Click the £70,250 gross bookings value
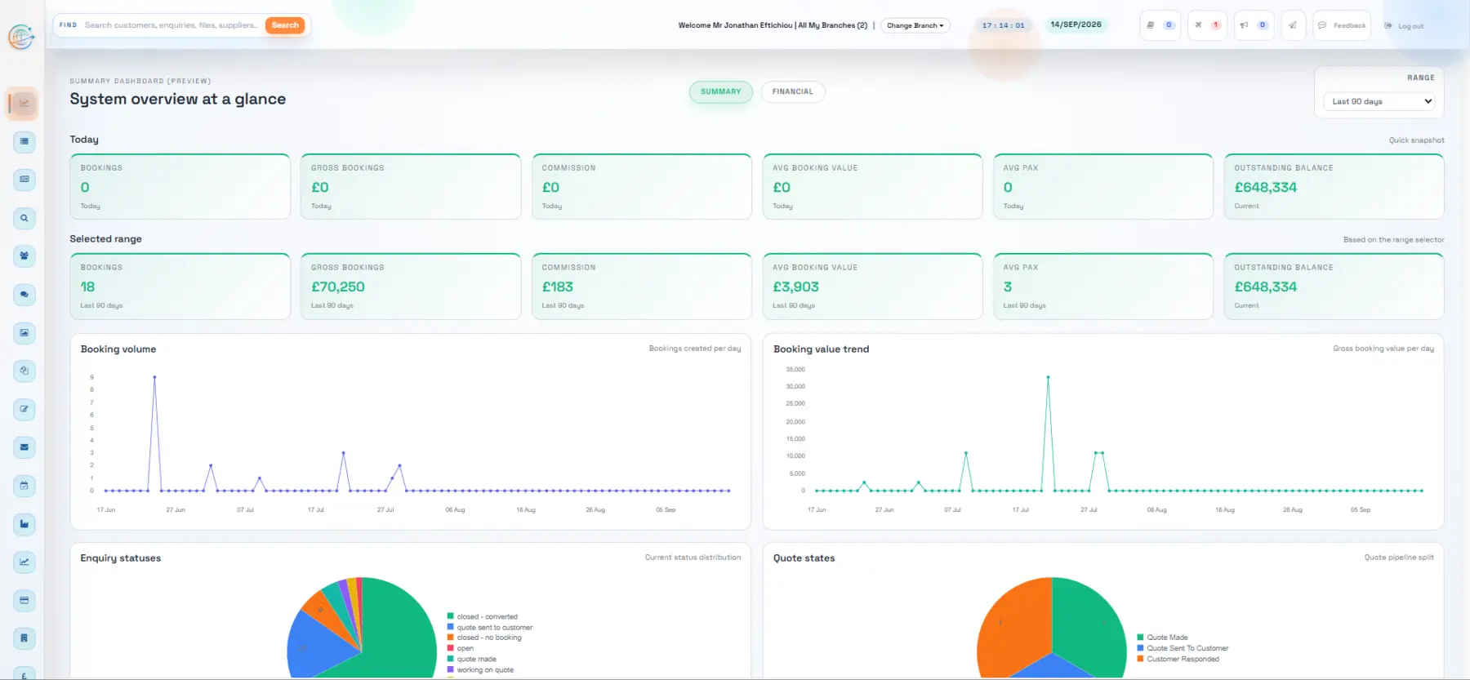The width and height of the screenshot is (1470, 680). 338,287
